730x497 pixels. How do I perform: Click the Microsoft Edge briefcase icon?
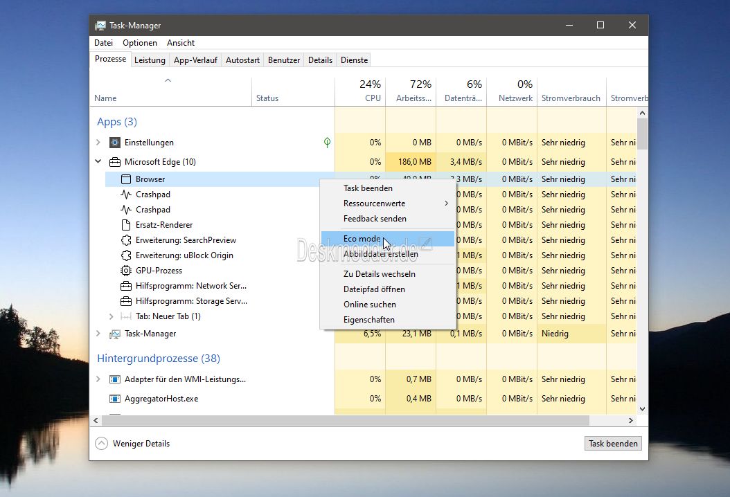(x=114, y=162)
